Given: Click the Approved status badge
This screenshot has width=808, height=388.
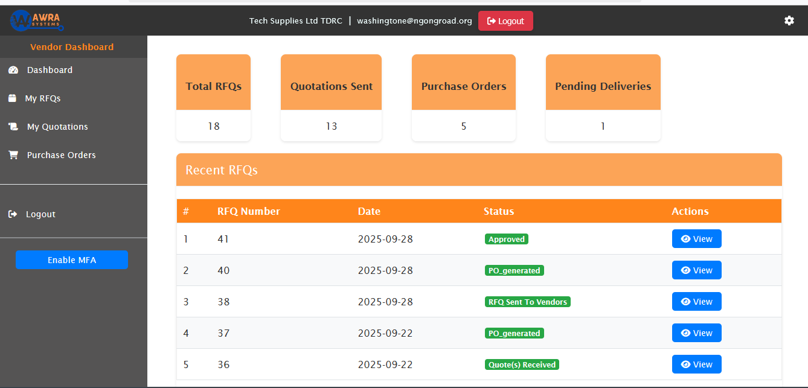Looking at the screenshot, I should click(506, 238).
